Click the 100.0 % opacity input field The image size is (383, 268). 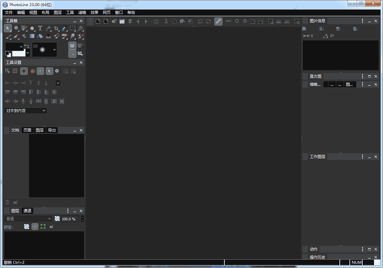70,219
